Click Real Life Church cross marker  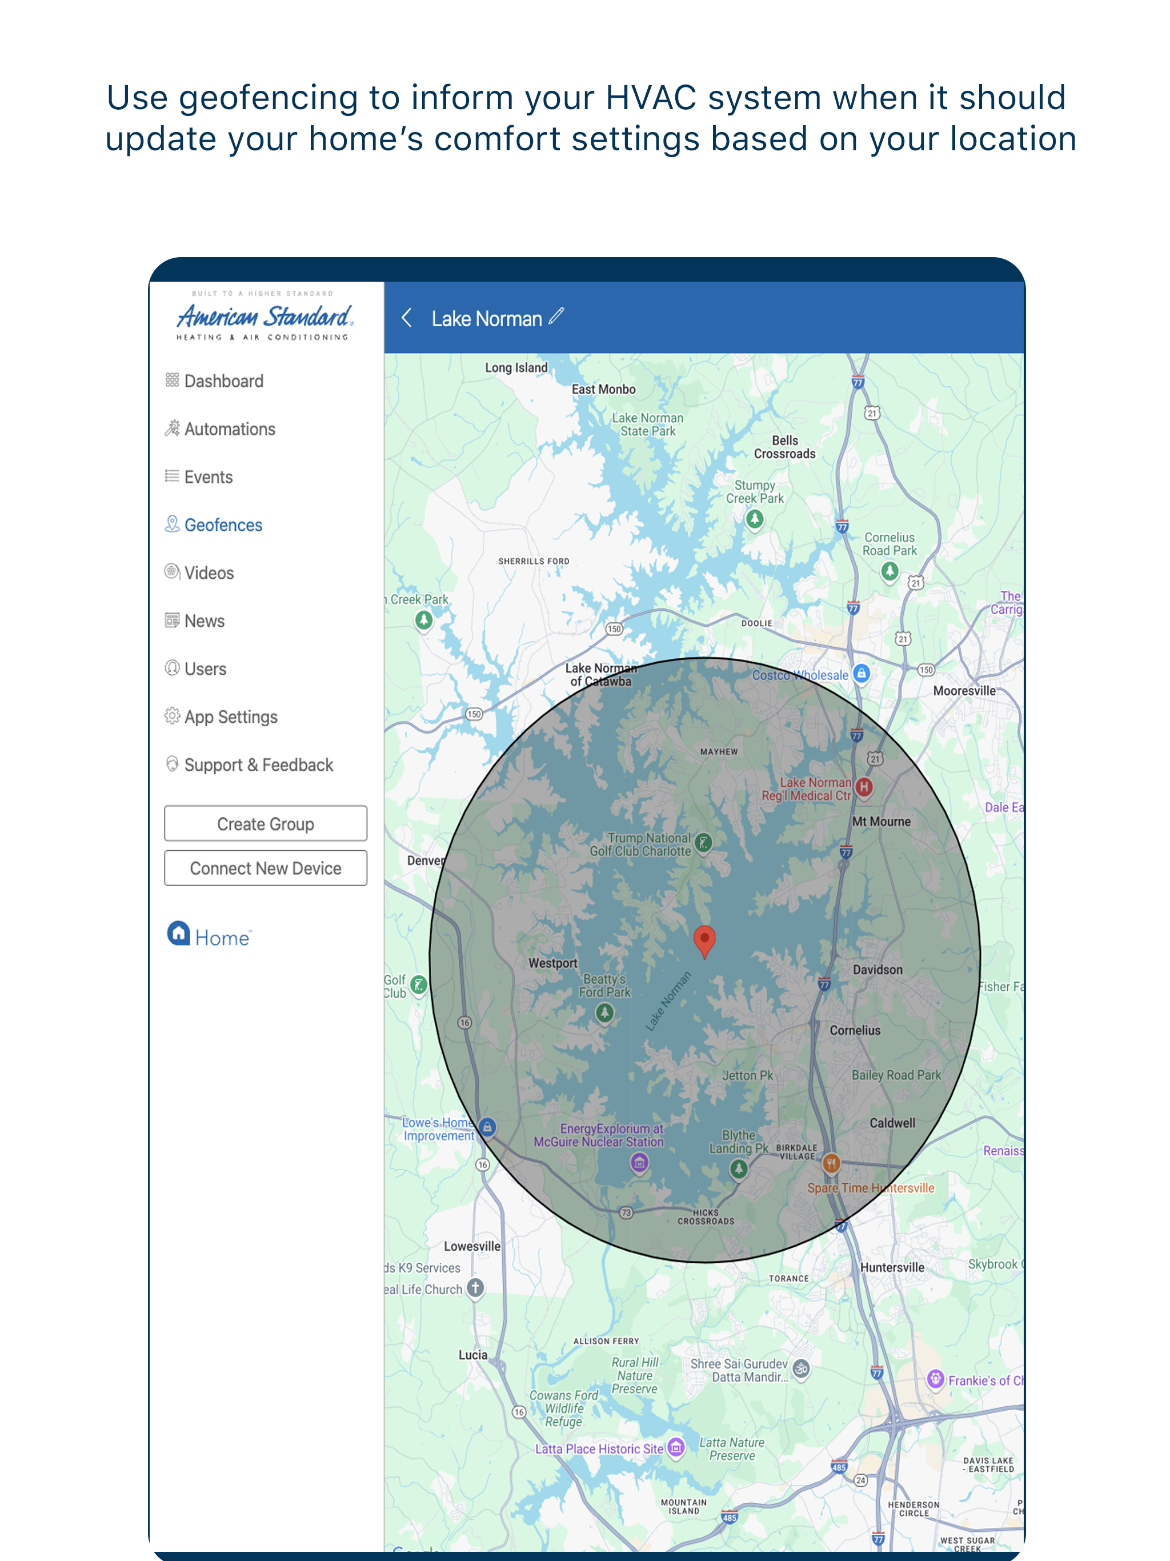point(476,1288)
